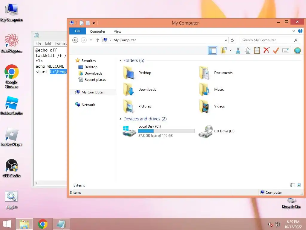The image size is (306, 230).
Task: Click the Rename toolbar icon
Action: point(285,50)
